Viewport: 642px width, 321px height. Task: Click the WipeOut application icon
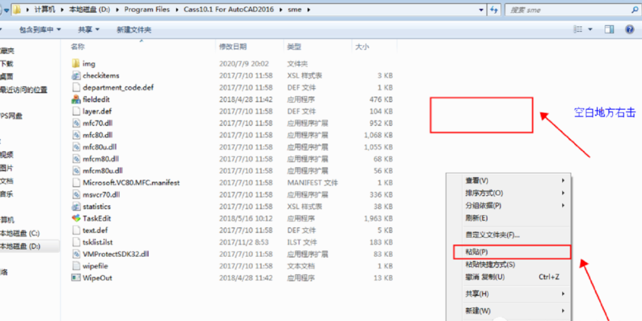(75, 278)
